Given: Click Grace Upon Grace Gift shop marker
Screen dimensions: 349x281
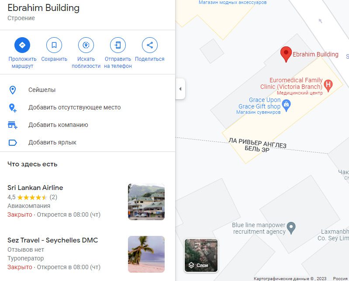Looking at the screenshot, I should click(x=286, y=105).
